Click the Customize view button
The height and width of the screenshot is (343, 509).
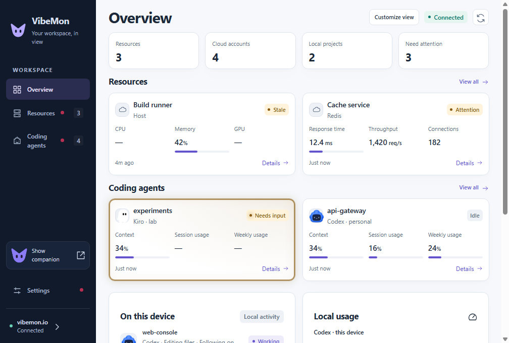394,17
